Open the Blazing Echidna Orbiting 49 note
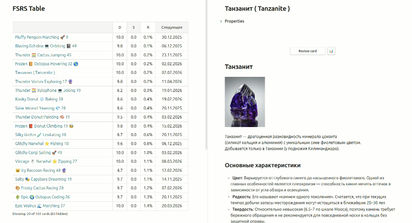Image resolution: width=412 pixels, height=223 pixels. (46, 46)
